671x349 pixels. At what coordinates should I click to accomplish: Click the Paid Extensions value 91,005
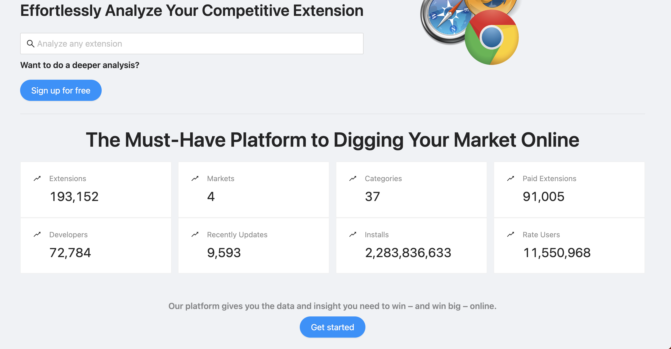pos(544,196)
